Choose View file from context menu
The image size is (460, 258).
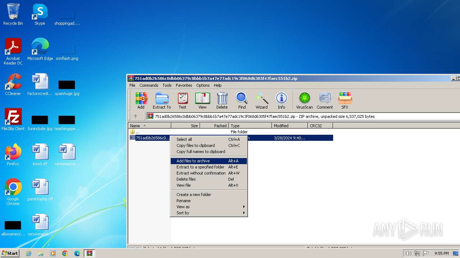click(209, 185)
